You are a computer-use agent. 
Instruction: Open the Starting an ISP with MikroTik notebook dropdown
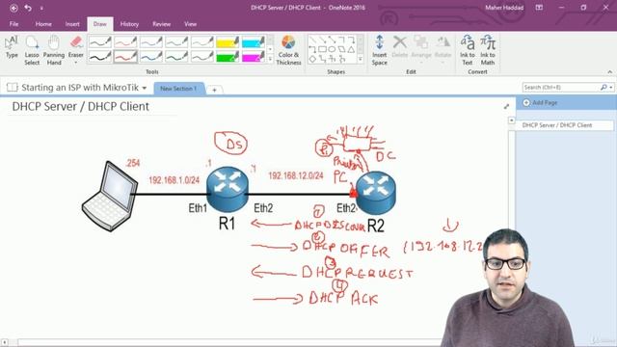pyautogui.click(x=145, y=88)
